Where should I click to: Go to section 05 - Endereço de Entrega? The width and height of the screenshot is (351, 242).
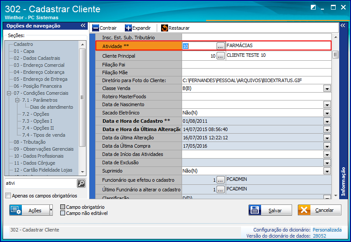[x=41, y=79]
